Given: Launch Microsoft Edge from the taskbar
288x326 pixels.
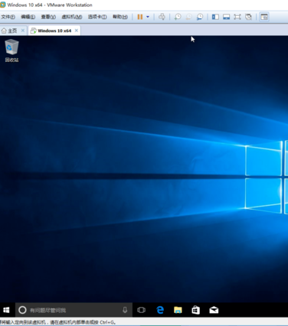Looking at the screenshot, I should tap(160, 310).
